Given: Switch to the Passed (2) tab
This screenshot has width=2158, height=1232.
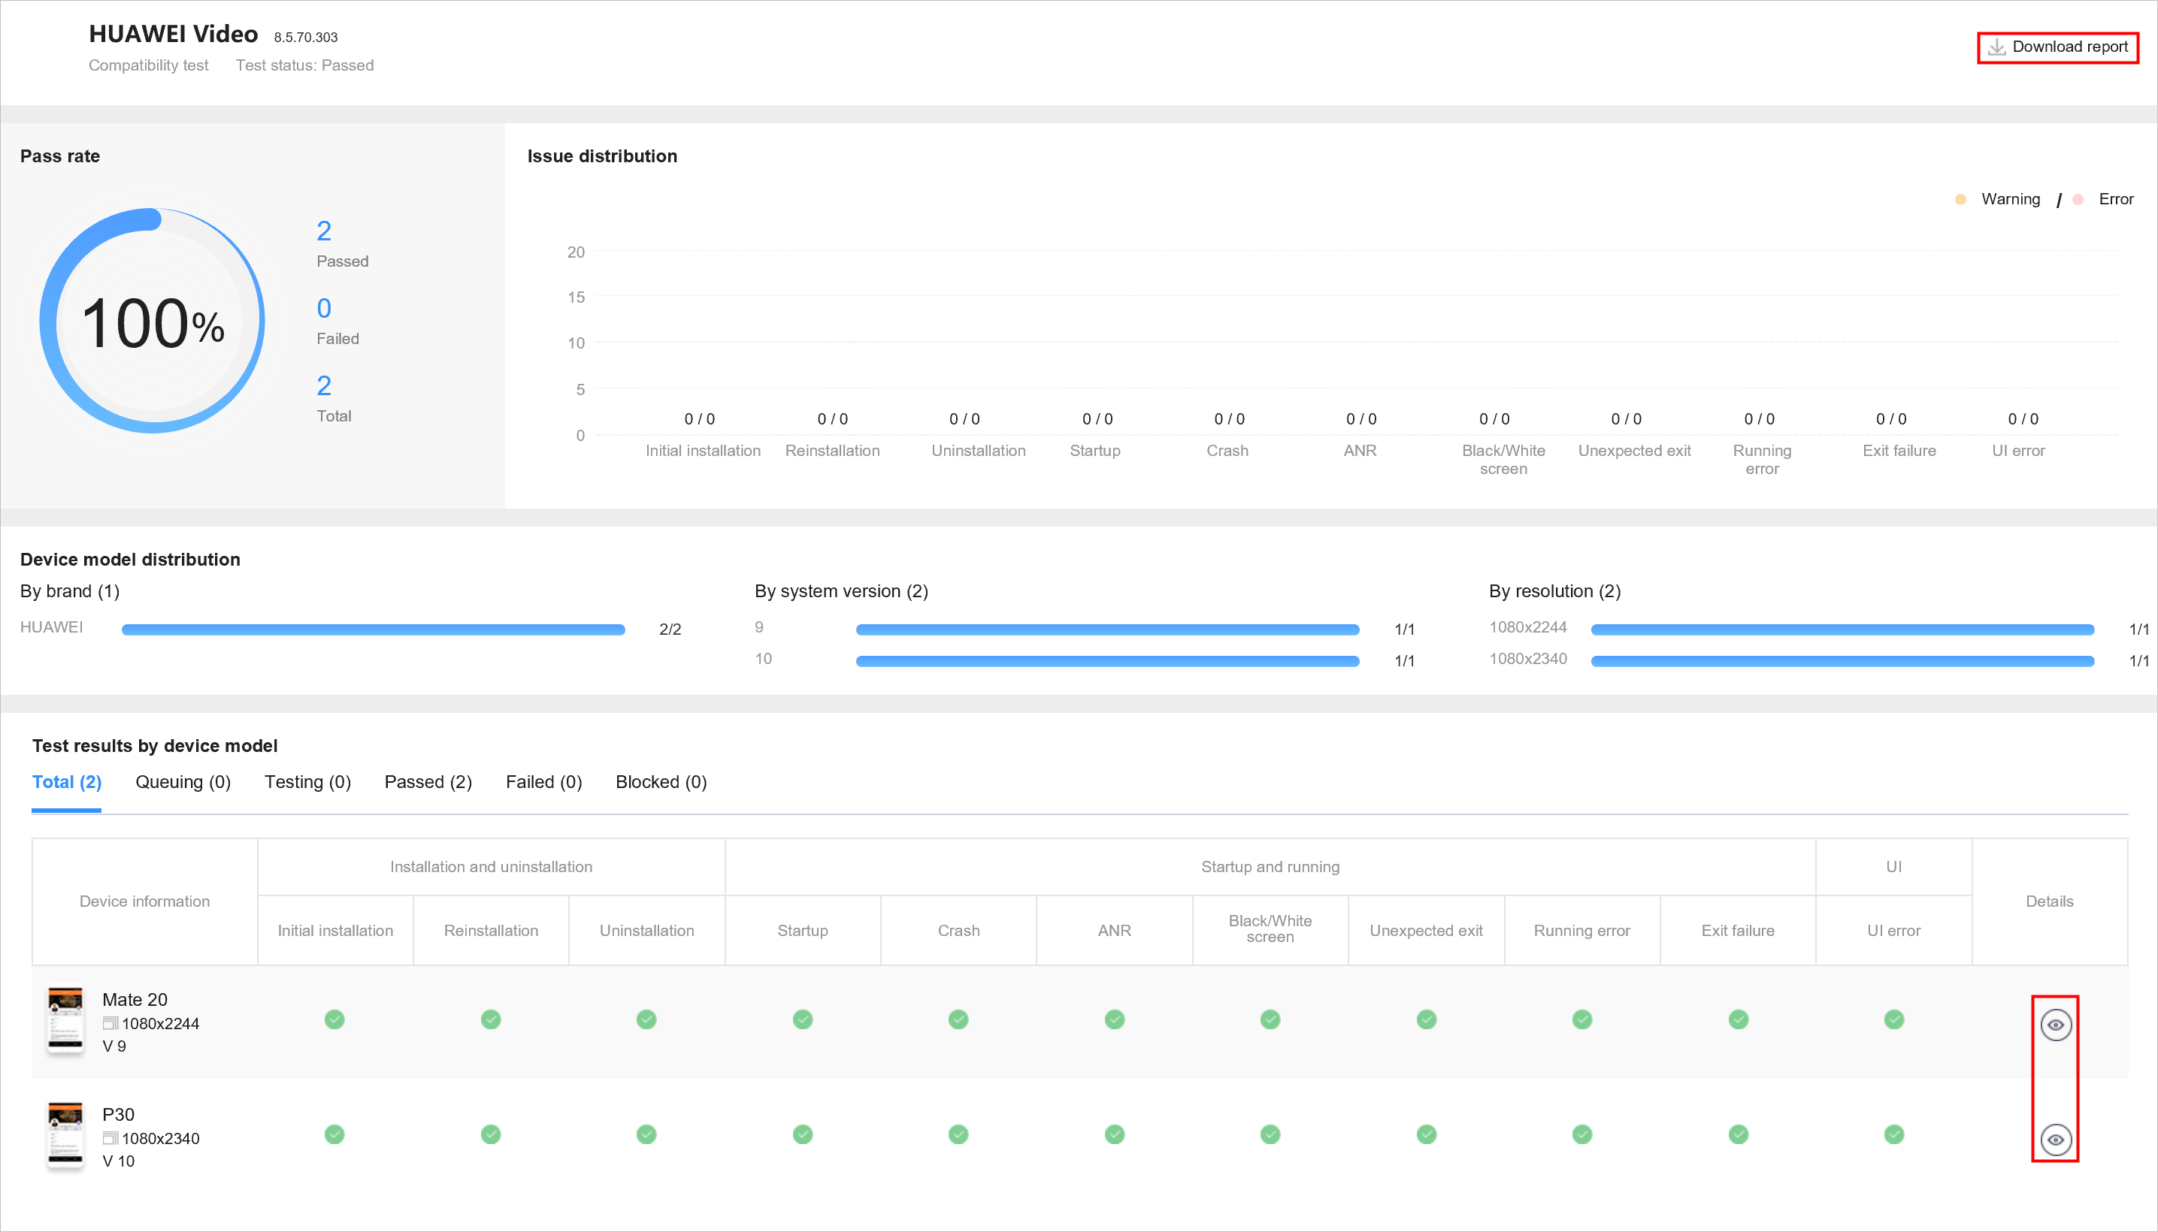Looking at the screenshot, I should click(x=428, y=782).
